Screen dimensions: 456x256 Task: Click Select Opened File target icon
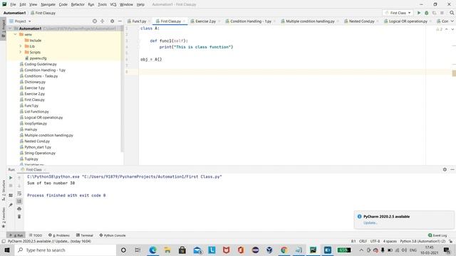tap(95, 21)
